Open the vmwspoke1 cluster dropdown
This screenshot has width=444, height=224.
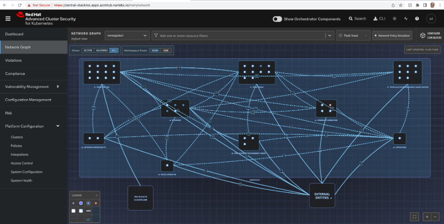pyautogui.click(x=127, y=36)
